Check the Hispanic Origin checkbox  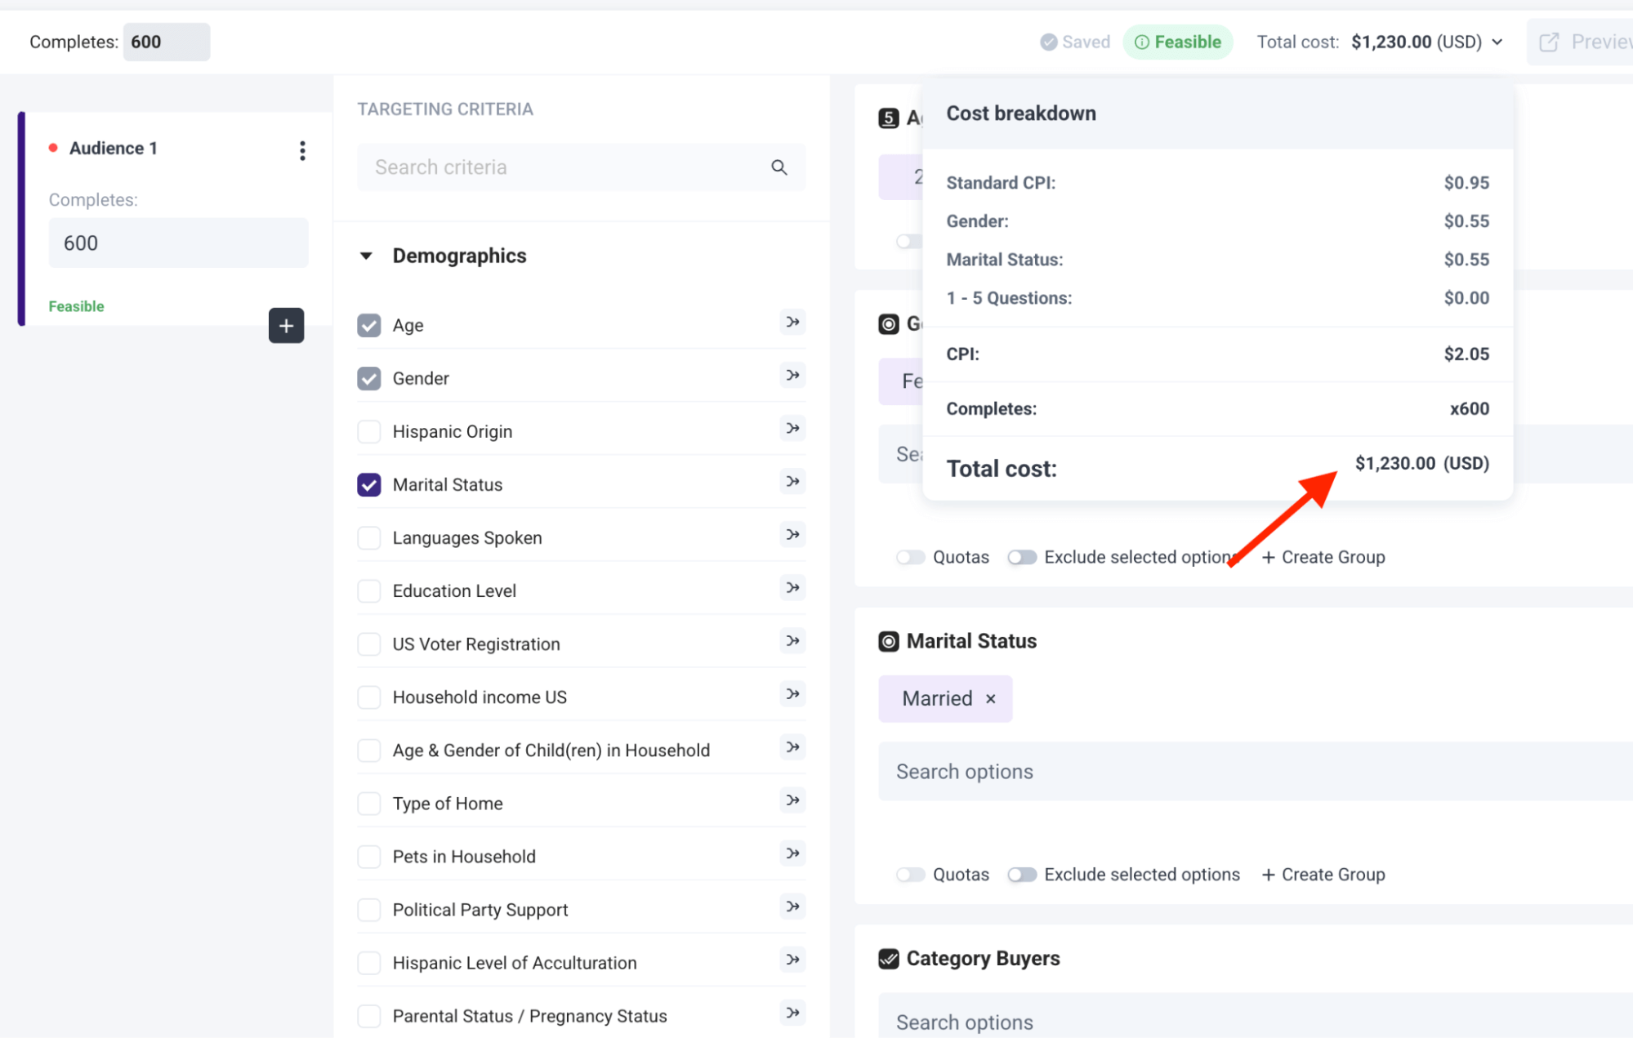point(369,431)
